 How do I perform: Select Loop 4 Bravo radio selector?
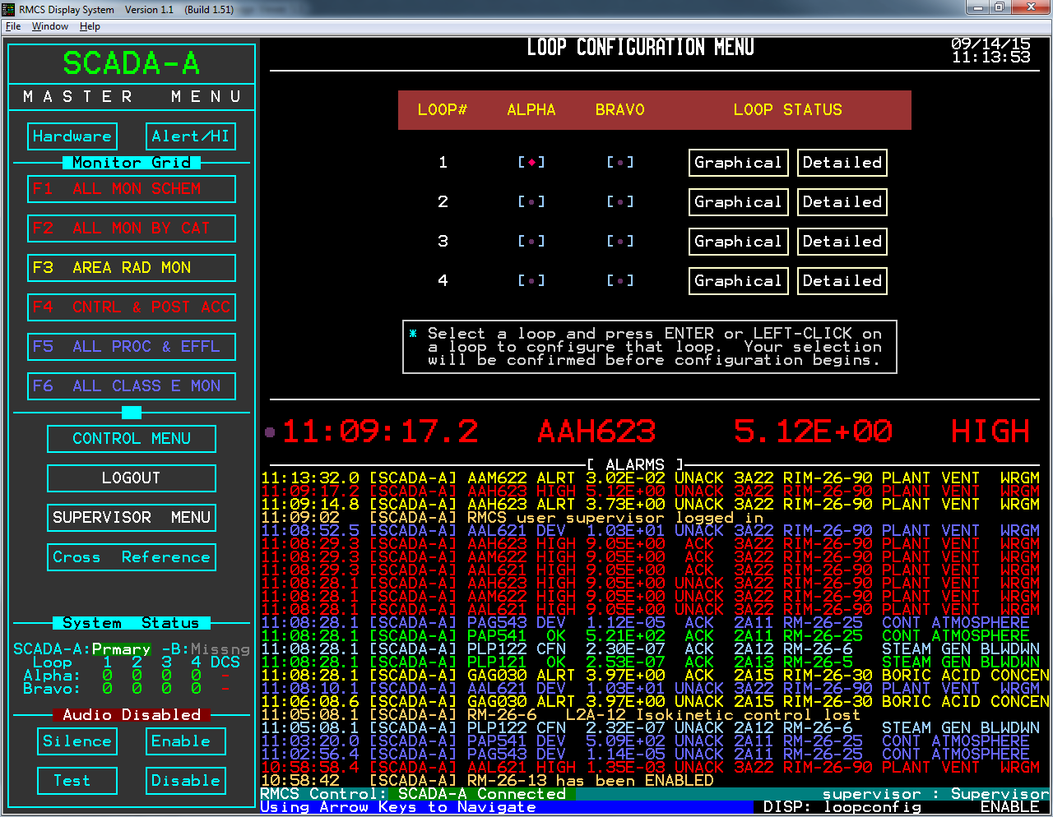coord(620,281)
